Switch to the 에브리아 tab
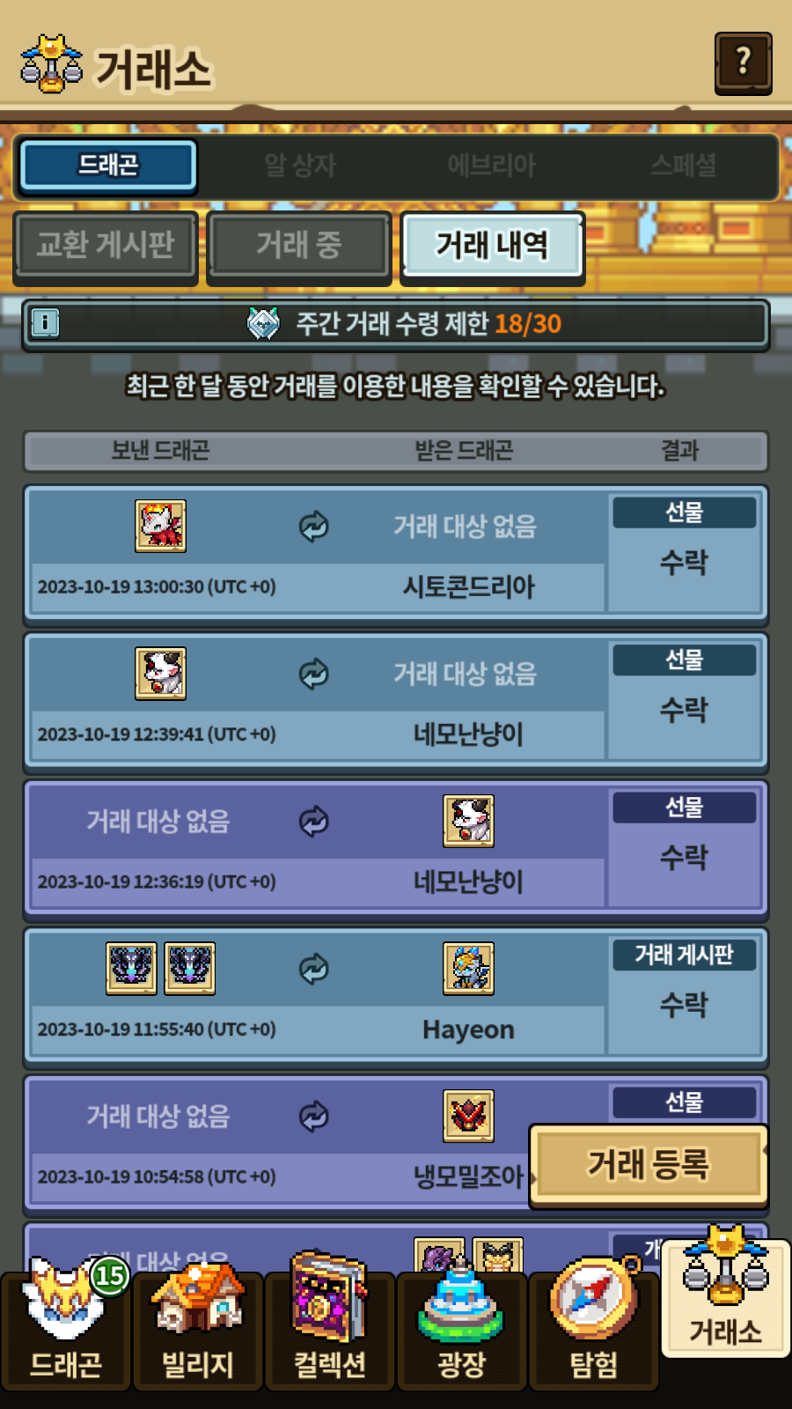Screen dimensions: 792x1409 [x=491, y=165]
